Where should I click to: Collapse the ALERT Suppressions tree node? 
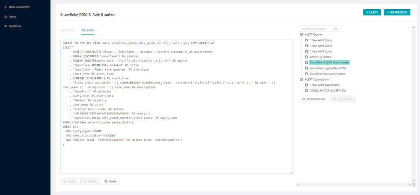(x=301, y=79)
